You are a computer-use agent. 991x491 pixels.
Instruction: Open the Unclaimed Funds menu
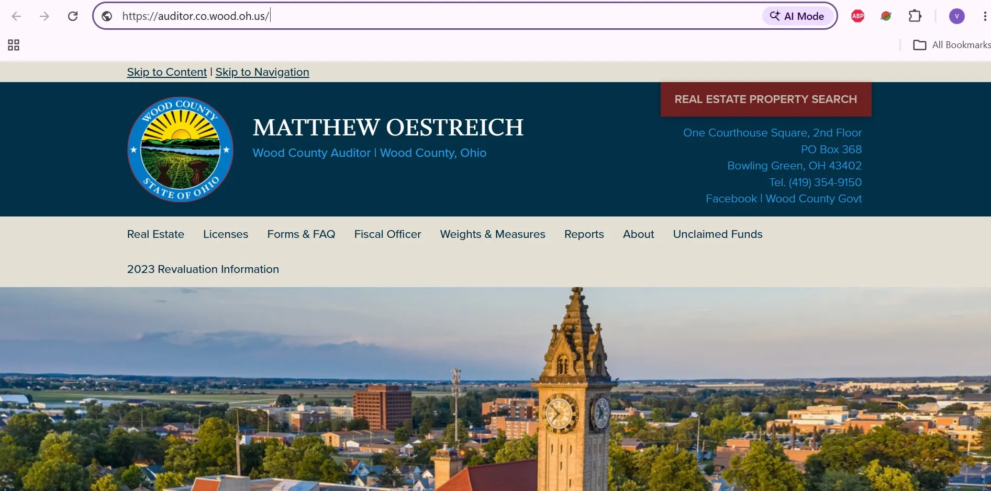pos(718,234)
